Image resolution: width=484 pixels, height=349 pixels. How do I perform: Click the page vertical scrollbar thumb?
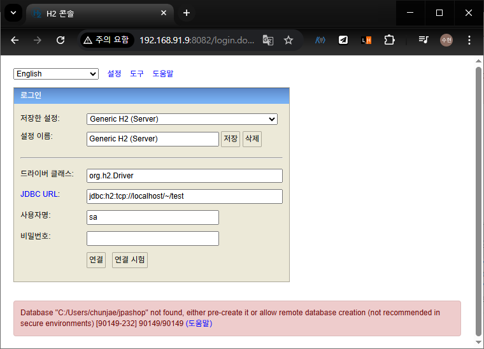point(478,201)
